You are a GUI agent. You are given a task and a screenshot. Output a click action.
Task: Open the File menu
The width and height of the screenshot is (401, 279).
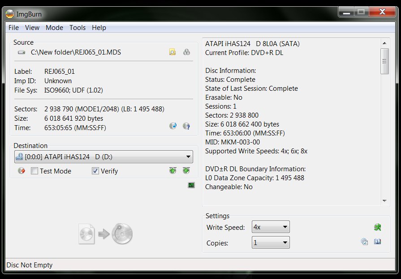tap(13, 28)
